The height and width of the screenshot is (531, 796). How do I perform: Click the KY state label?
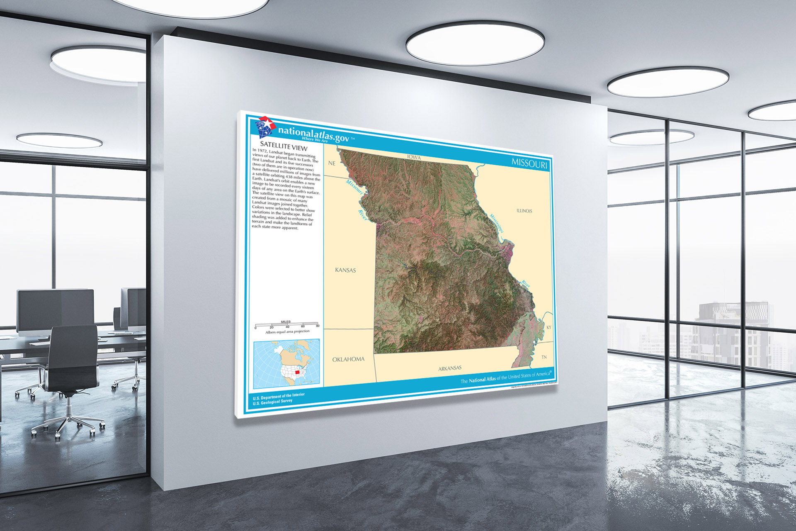point(549,327)
